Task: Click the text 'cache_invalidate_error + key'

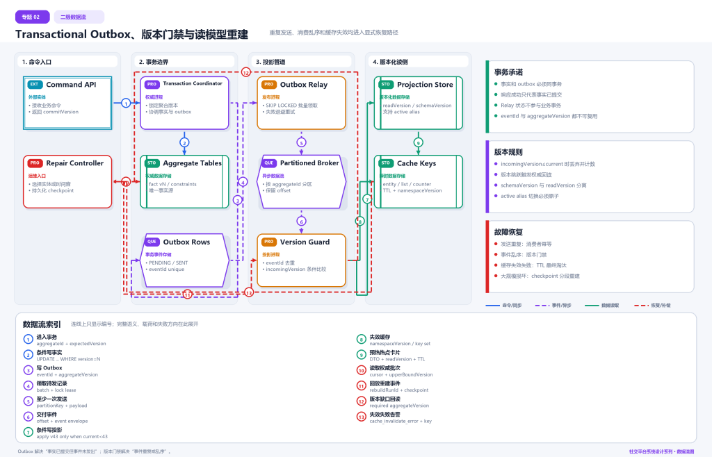Action: tap(400, 421)
